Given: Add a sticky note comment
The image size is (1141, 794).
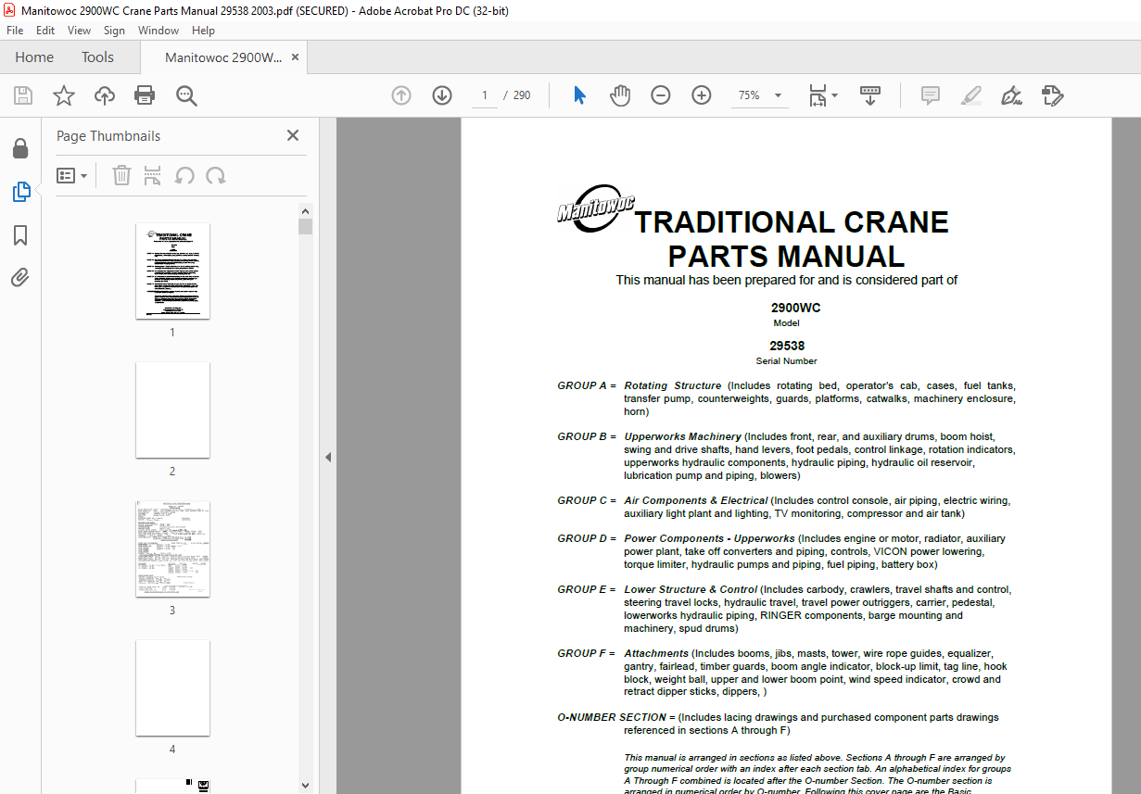Looking at the screenshot, I should tap(930, 95).
